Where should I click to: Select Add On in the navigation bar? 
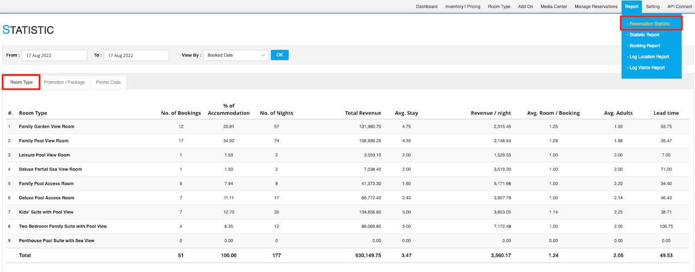click(526, 7)
